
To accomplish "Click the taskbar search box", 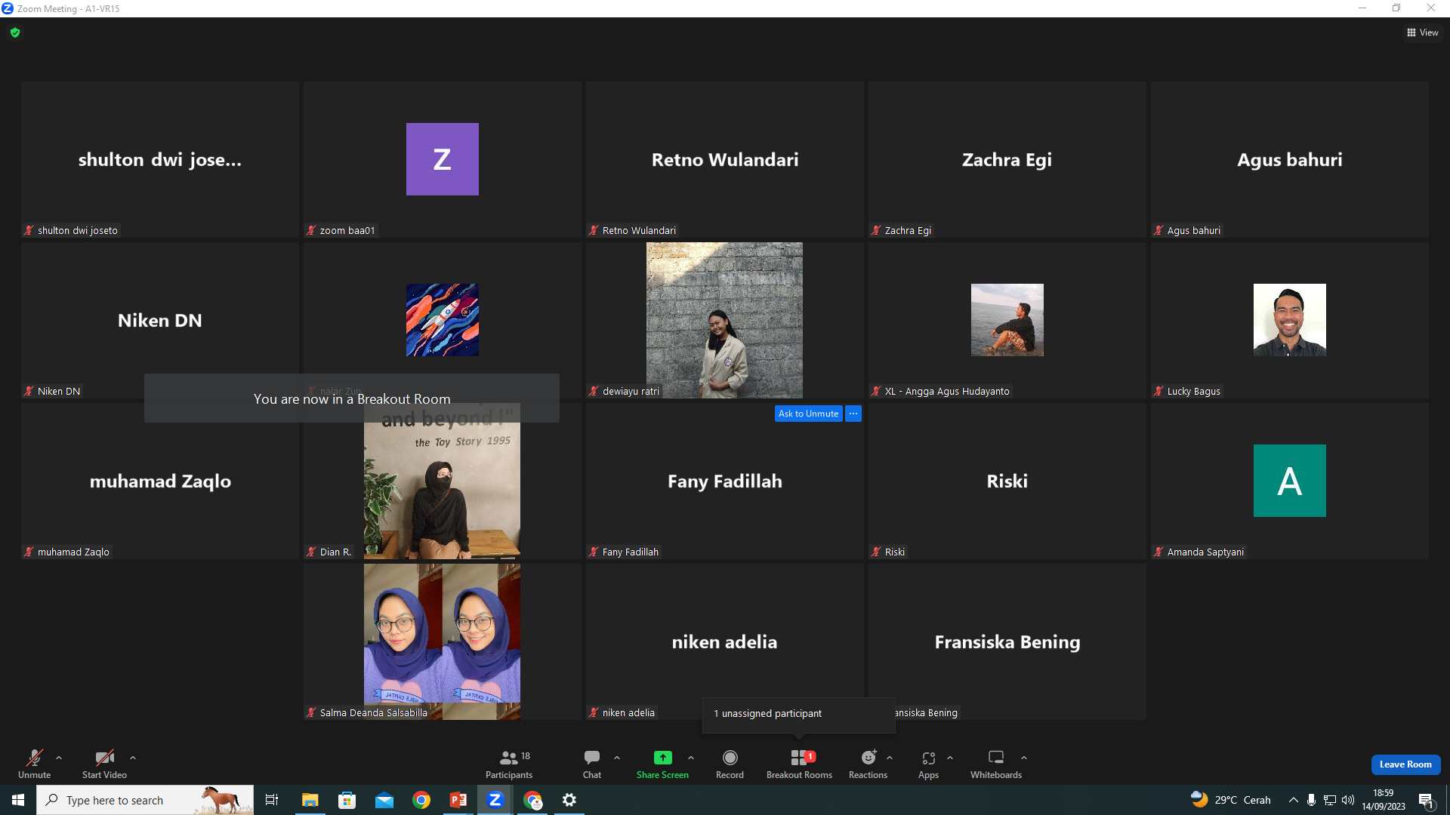I will pyautogui.click(x=145, y=800).
